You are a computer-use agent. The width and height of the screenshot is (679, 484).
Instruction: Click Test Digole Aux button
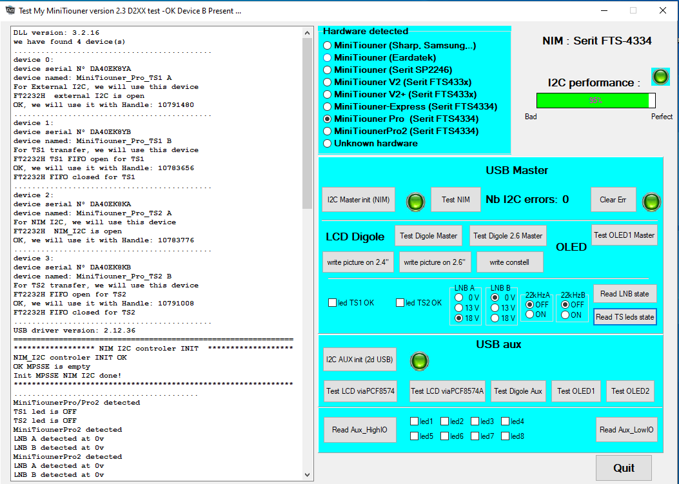[518, 391]
